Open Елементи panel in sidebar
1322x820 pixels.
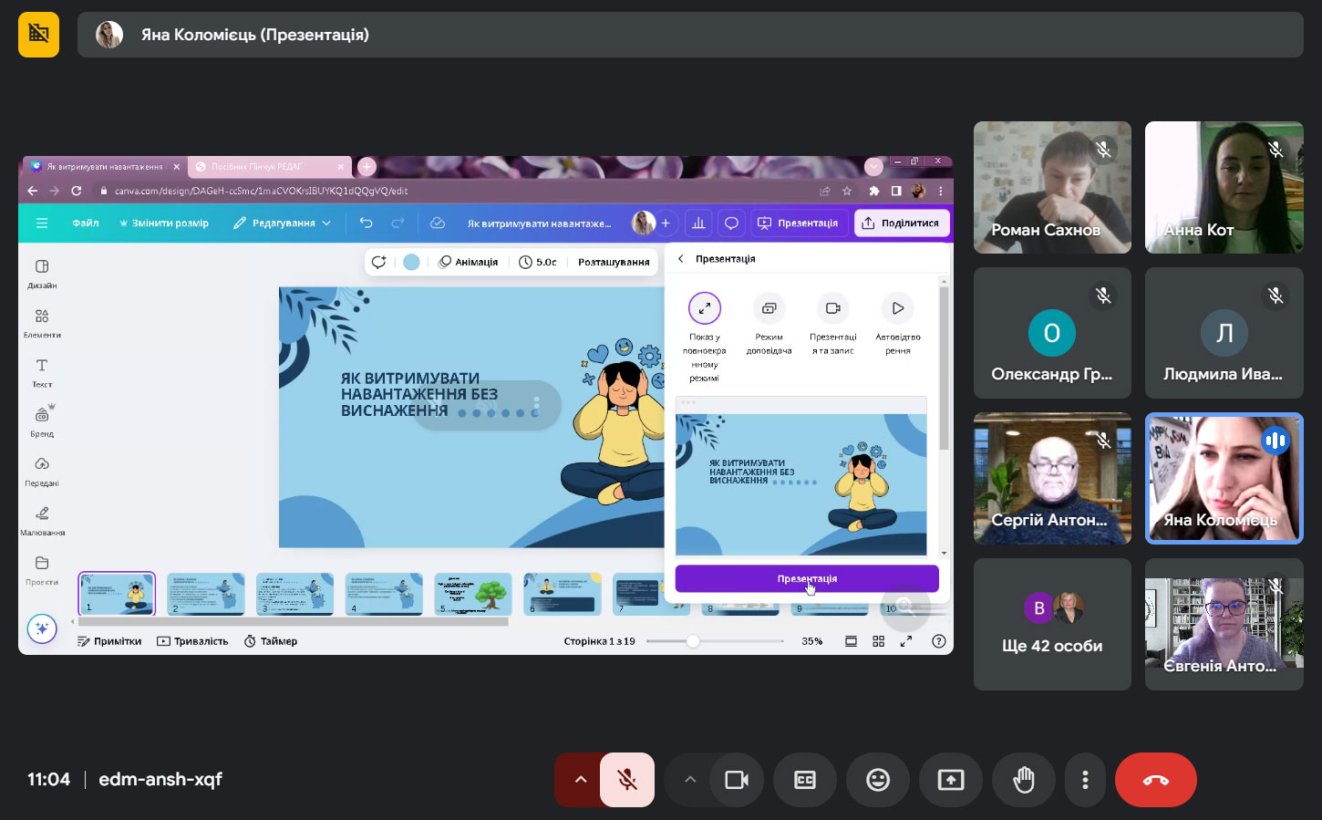42,323
